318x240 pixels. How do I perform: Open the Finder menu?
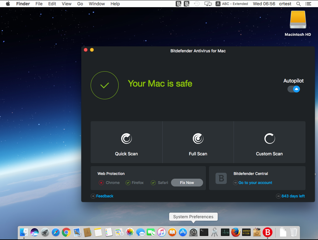tap(23, 4)
